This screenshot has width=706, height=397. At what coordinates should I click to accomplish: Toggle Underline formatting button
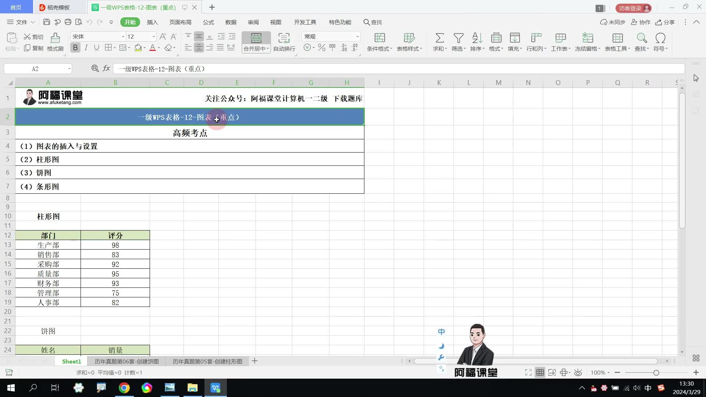(x=96, y=48)
